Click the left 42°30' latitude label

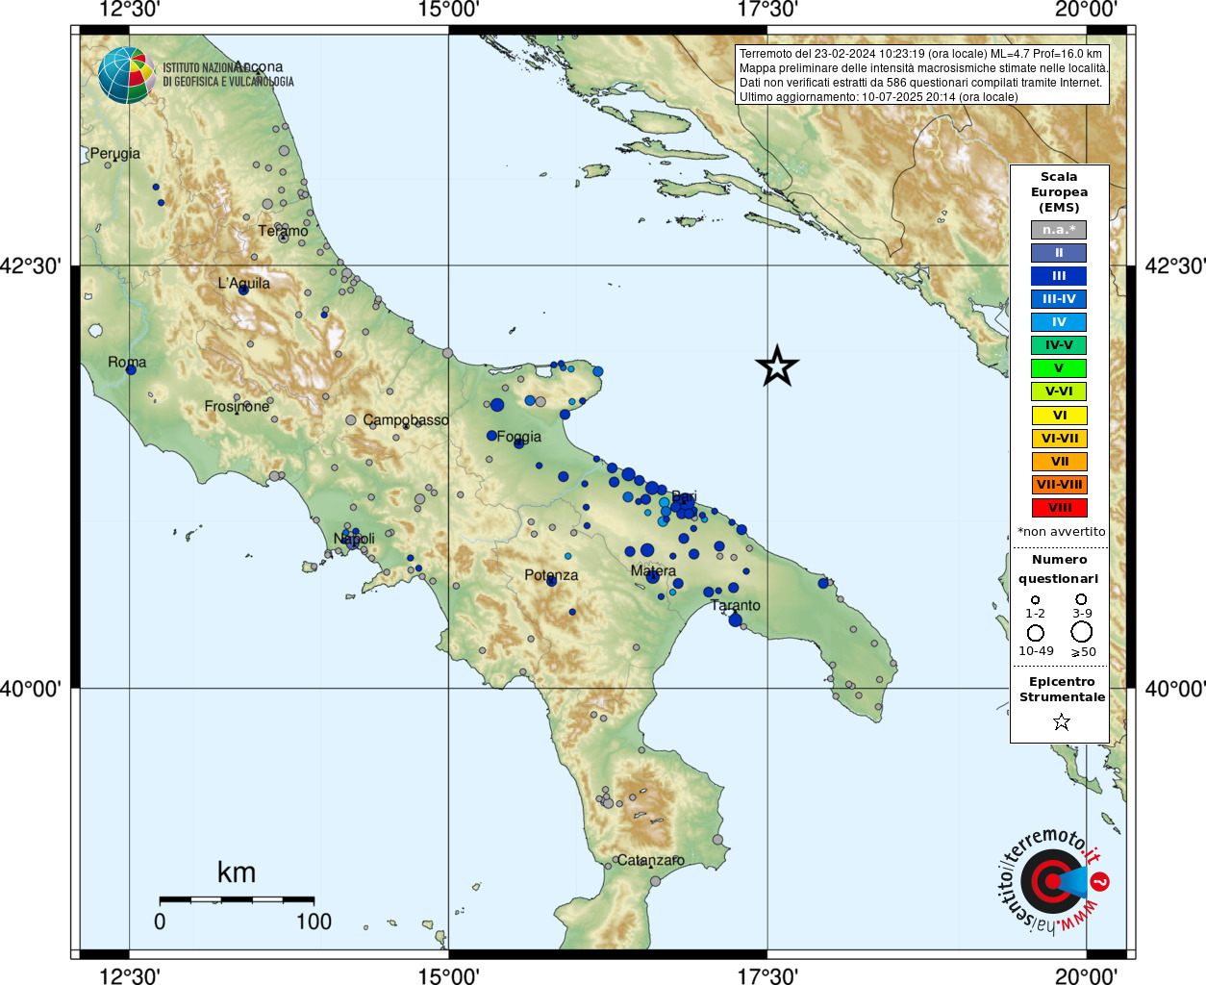(x=31, y=265)
